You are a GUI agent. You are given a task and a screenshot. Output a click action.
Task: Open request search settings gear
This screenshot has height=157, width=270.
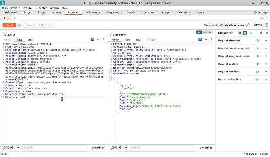(7, 148)
